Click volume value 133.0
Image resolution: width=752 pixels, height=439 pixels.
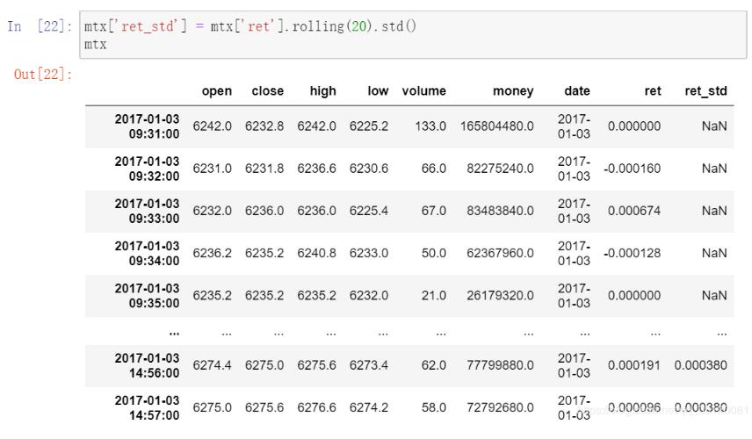pyautogui.click(x=430, y=126)
